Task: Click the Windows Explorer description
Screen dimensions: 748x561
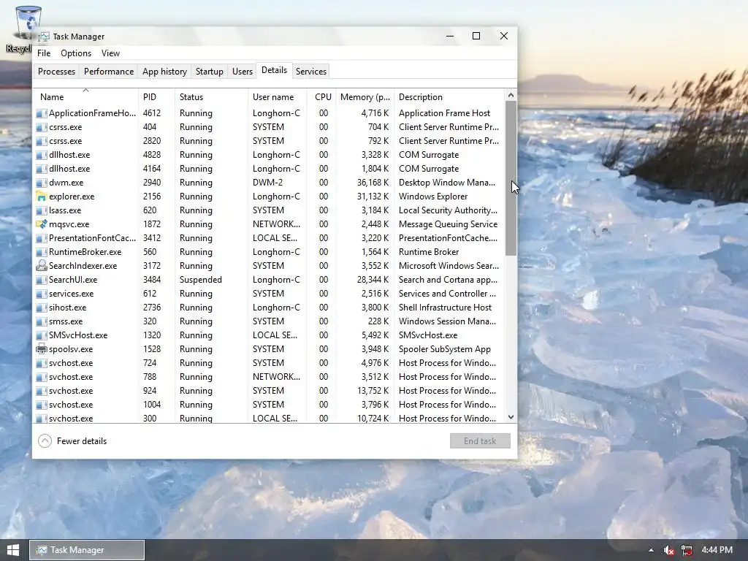Action: 433,196
